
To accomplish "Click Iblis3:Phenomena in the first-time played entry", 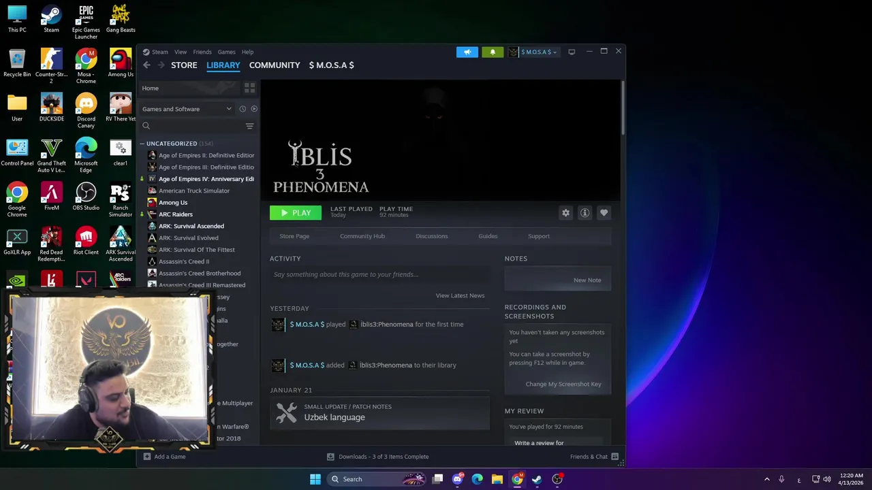I will [x=387, y=324].
